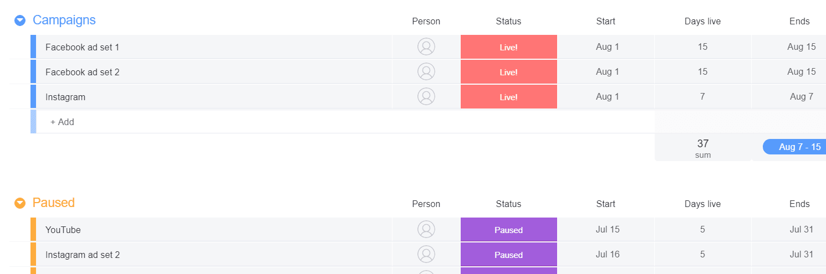Open the 37 sum summary cell
The width and height of the screenshot is (826, 274).
(703, 148)
